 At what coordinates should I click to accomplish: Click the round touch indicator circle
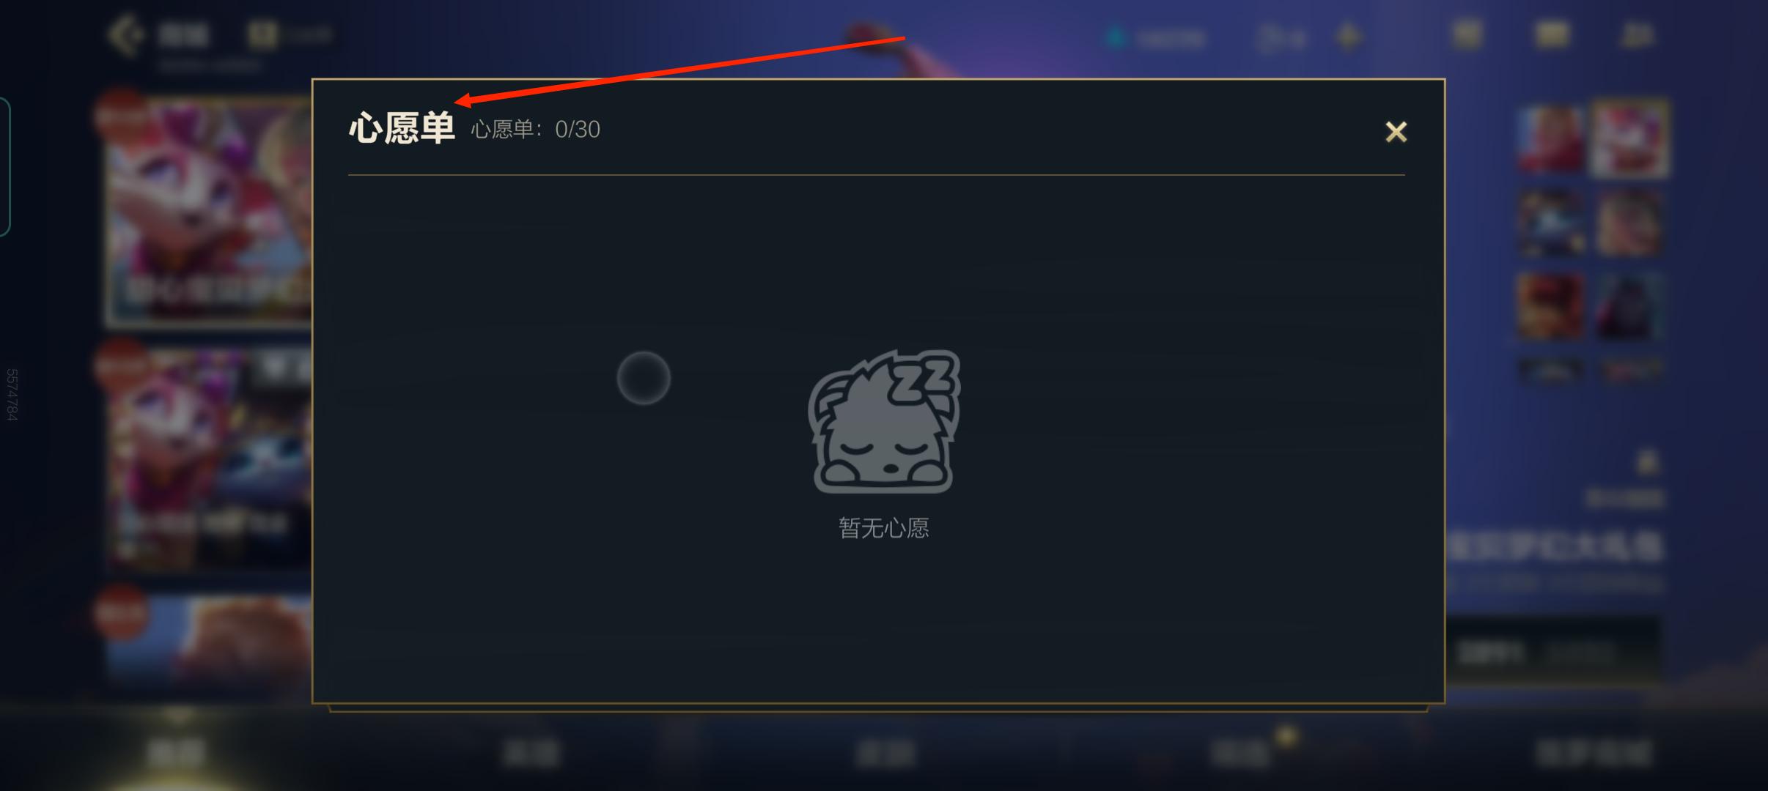pos(644,378)
